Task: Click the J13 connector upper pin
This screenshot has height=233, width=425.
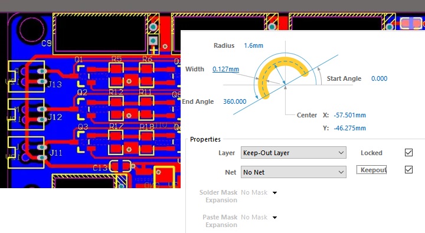Action: (x=42, y=71)
